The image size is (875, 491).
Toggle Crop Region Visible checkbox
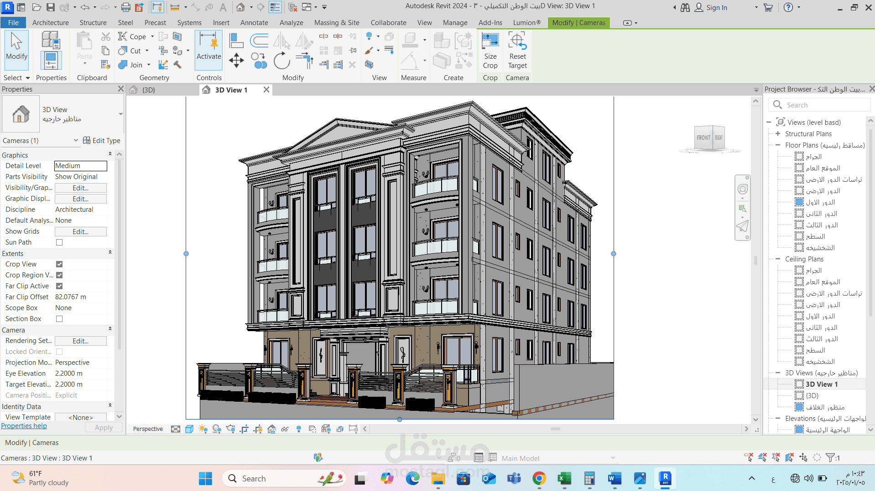pos(59,275)
